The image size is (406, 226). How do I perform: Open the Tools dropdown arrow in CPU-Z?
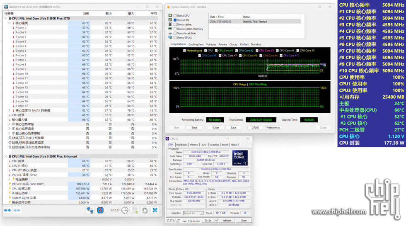coord(216,221)
